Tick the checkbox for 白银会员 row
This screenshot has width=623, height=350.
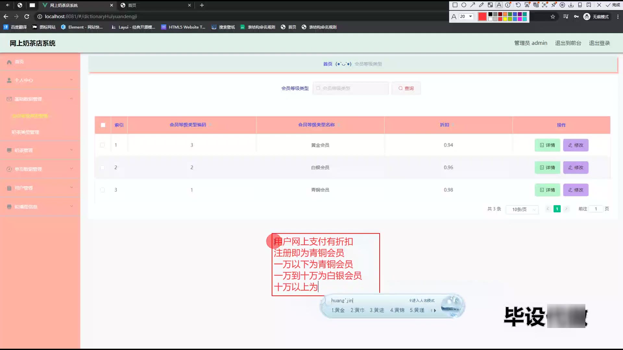pos(103,168)
